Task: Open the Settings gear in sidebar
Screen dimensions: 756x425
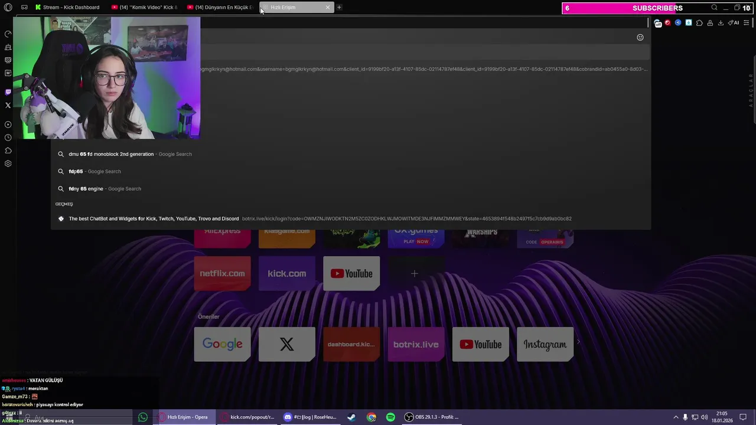Action: [x=8, y=164]
